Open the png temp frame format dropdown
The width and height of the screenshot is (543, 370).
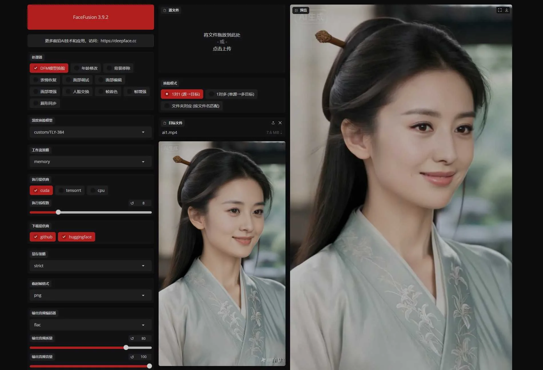click(91, 295)
